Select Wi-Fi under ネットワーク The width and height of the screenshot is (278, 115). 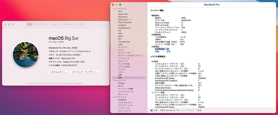tap(121, 86)
